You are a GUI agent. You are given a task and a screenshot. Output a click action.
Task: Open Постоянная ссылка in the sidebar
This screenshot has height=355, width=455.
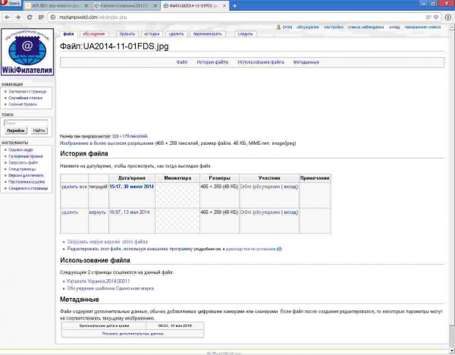(27, 182)
